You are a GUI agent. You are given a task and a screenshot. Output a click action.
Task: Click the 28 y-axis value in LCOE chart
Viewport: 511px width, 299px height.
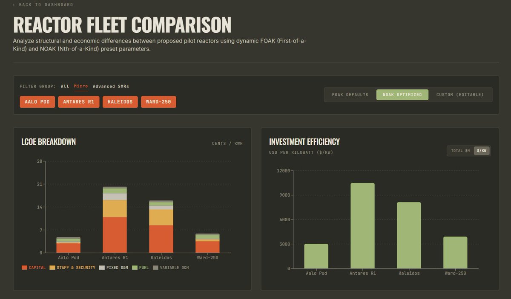pyautogui.click(x=40, y=161)
